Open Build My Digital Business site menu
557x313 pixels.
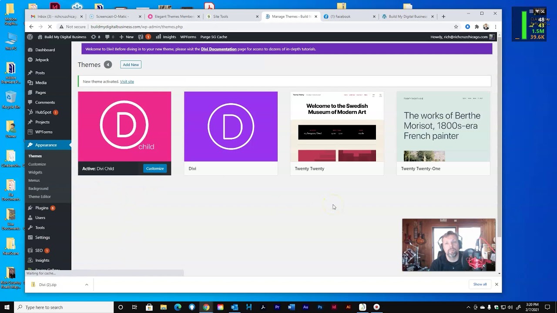pos(62,37)
